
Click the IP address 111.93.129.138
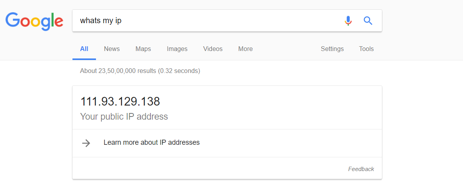click(x=120, y=102)
